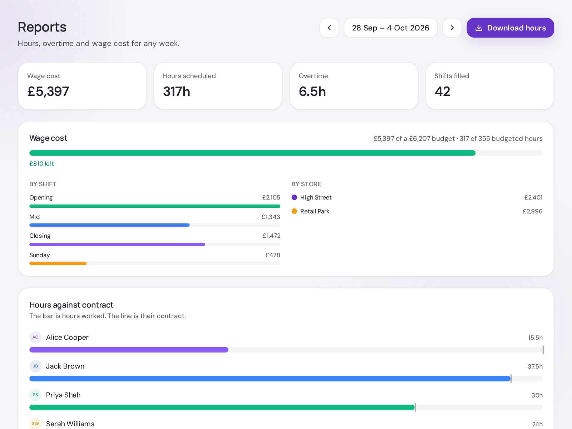The height and width of the screenshot is (429, 572).
Task: Click the BY STORE heading
Action: tap(306, 184)
